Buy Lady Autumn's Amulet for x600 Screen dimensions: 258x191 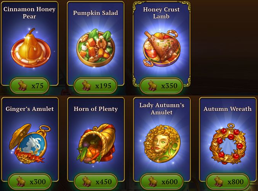(x=162, y=182)
